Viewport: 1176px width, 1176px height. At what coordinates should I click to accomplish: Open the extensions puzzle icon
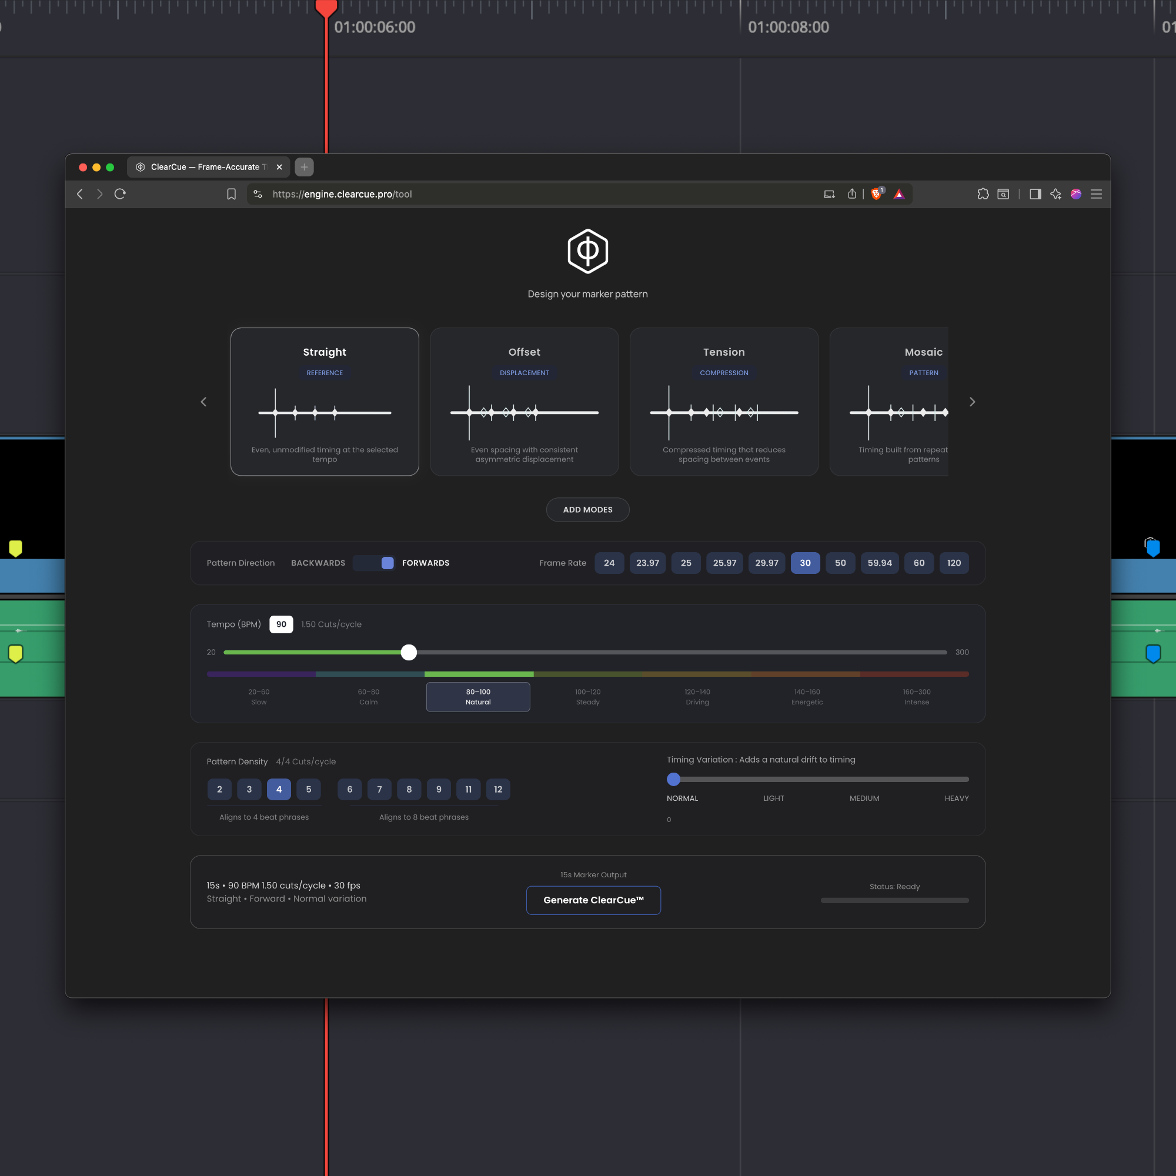(x=983, y=194)
